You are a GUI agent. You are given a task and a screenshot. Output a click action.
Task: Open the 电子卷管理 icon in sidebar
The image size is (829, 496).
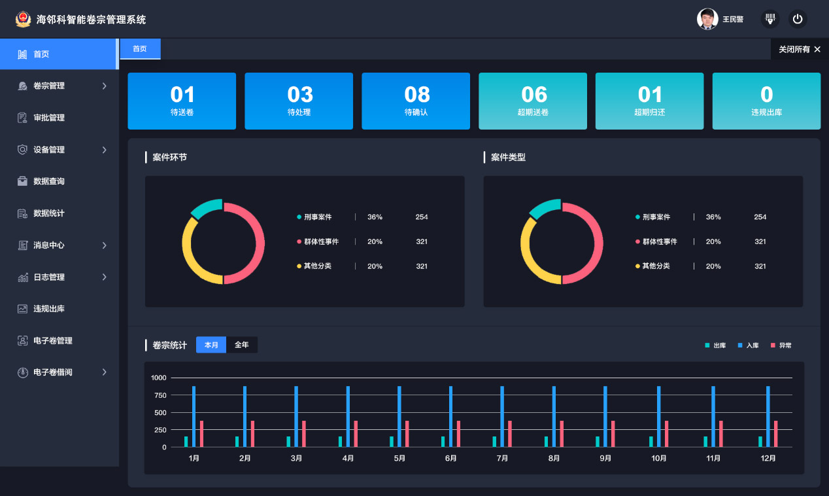click(22, 341)
